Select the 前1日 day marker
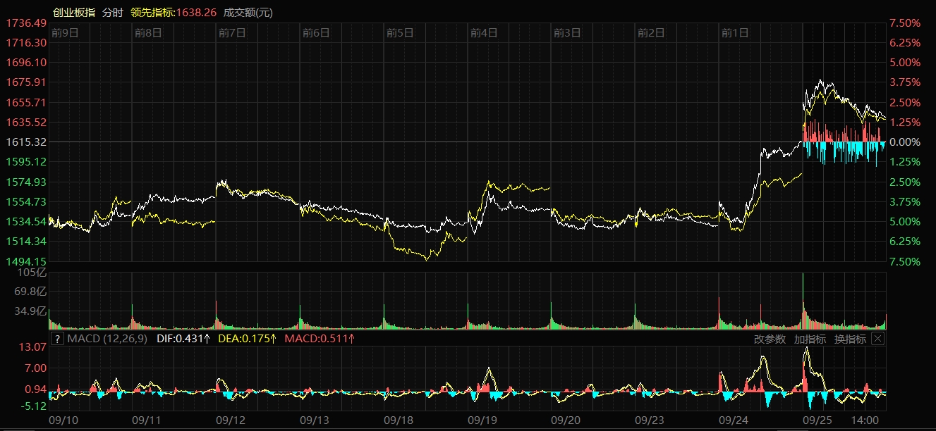This screenshot has width=936, height=431. (x=734, y=32)
